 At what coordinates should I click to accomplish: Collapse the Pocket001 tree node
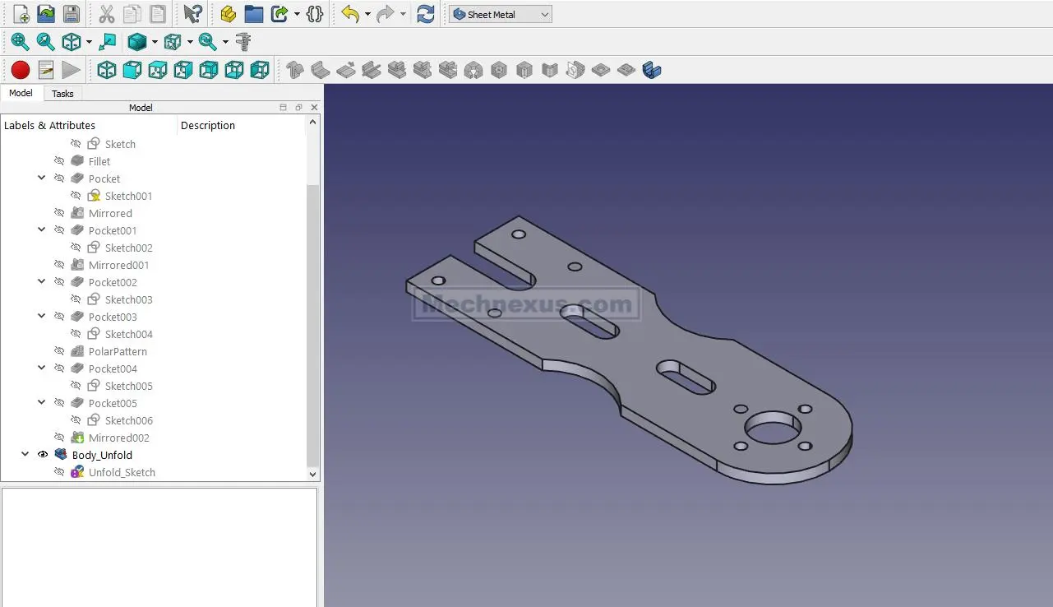pos(42,230)
